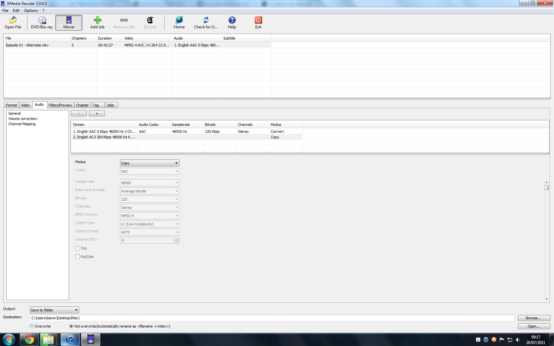554x346 pixels.
Task: Select the Overwrite radio button
Action: 32,326
